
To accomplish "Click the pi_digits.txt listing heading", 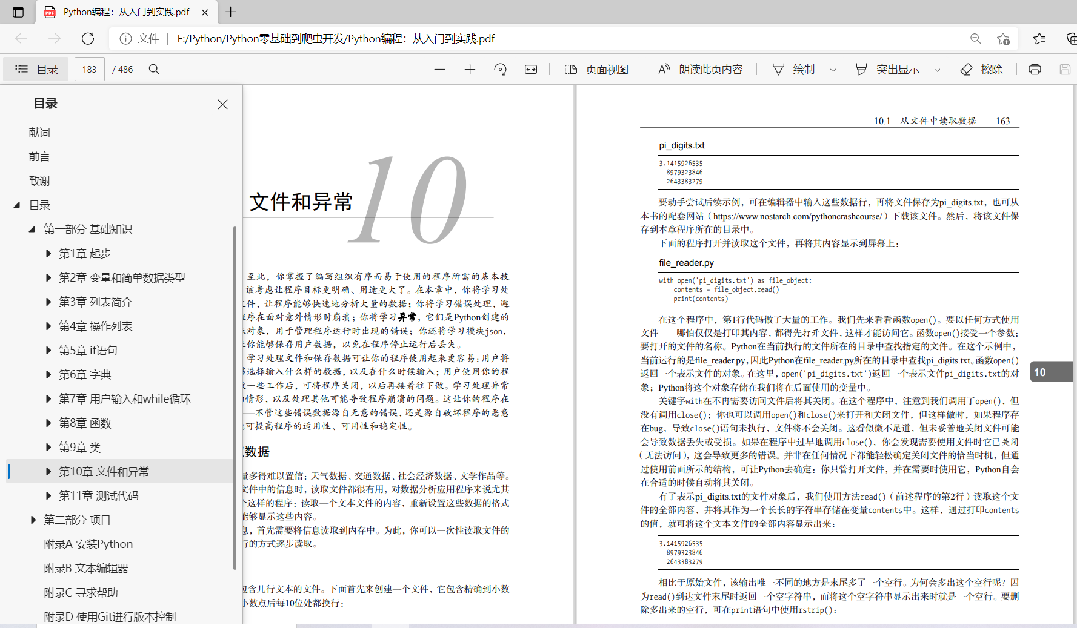I will point(682,145).
